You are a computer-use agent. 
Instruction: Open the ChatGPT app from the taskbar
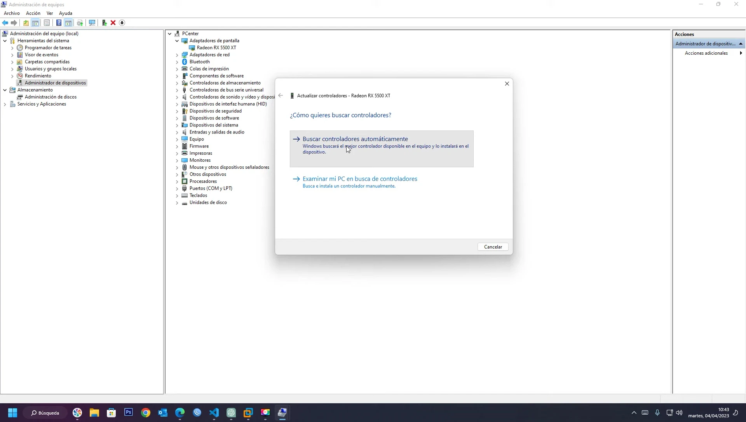coord(231,413)
